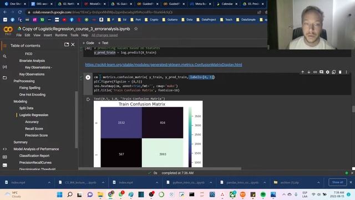Clear the cell output icon

click(88, 99)
